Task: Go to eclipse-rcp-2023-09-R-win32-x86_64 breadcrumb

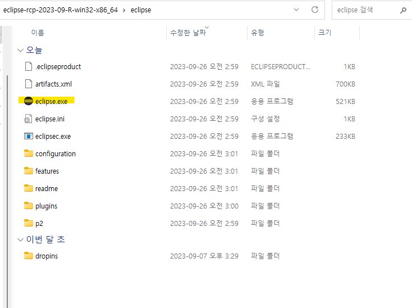Action: (61, 10)
